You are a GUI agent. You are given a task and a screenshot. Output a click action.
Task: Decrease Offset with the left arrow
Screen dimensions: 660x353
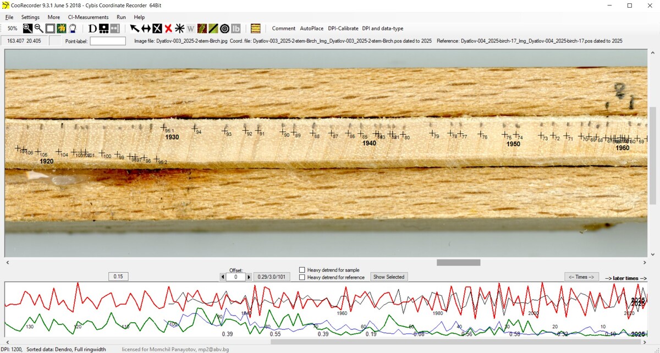pos(223,277)
